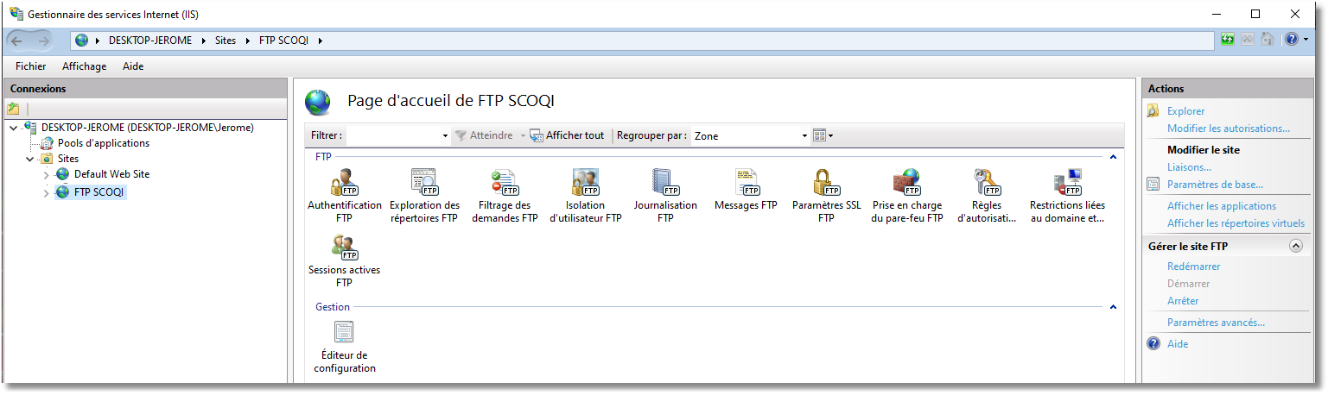Screen dimensions: 1328x395
Task: Click the connect icon in Connexions toolbar
Action: pos(13,109)
